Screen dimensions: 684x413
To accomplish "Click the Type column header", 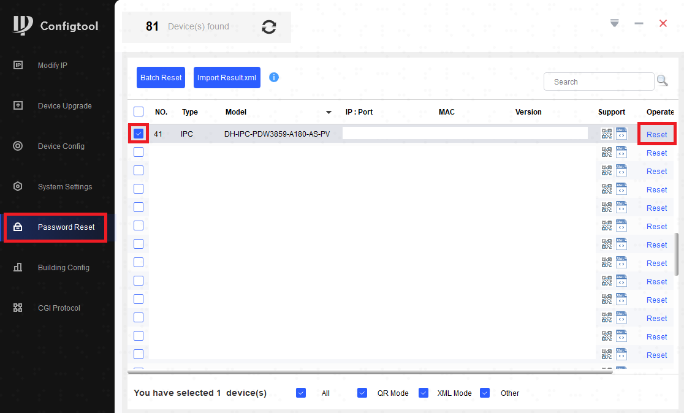I will pyautogui.click(x=190, y=112).
